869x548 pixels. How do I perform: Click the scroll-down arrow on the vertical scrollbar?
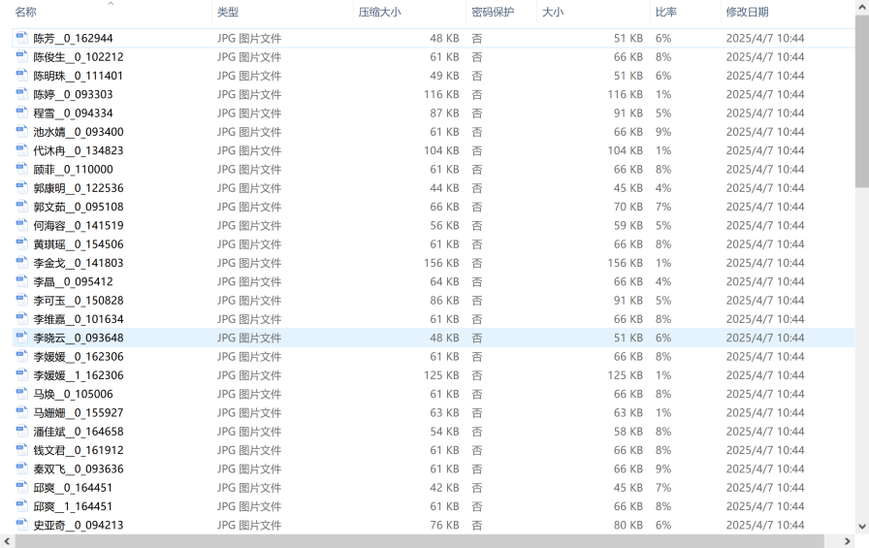861,527
